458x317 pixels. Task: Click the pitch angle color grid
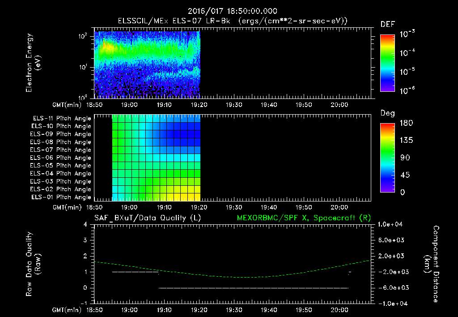point(156,158)
